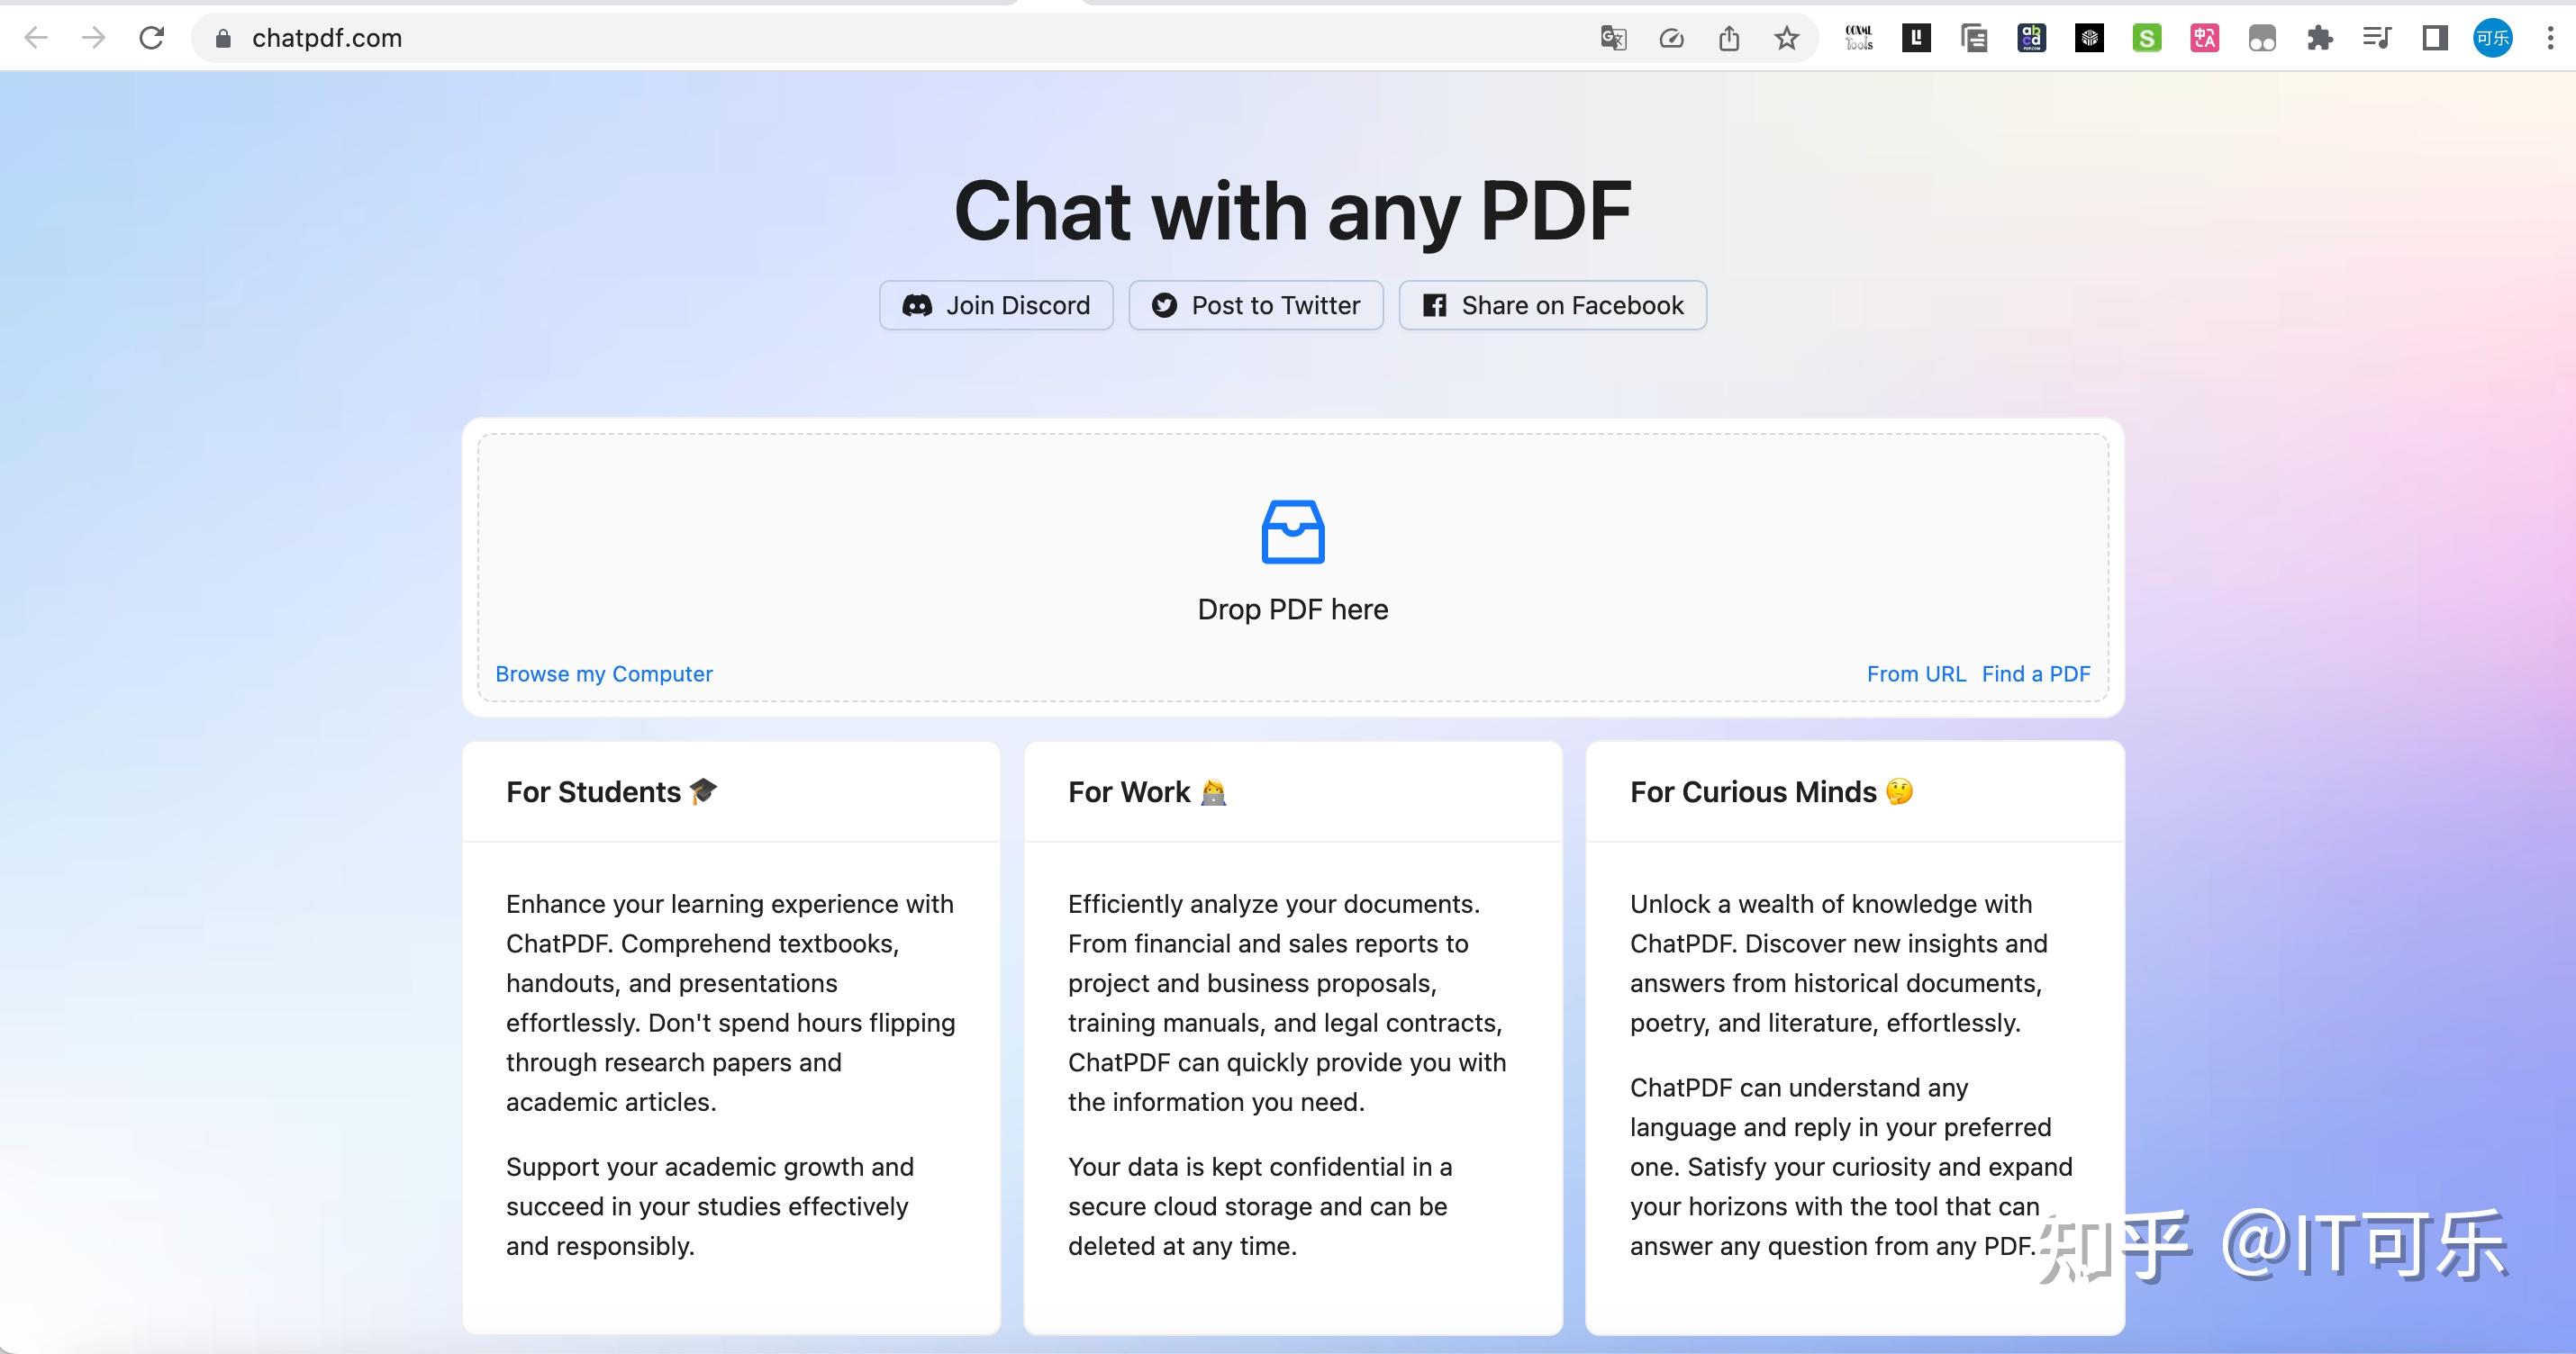The image size is (2576, 1354).
Task: Open the Chrome three-dot menu
Action: pos(2550,38)
